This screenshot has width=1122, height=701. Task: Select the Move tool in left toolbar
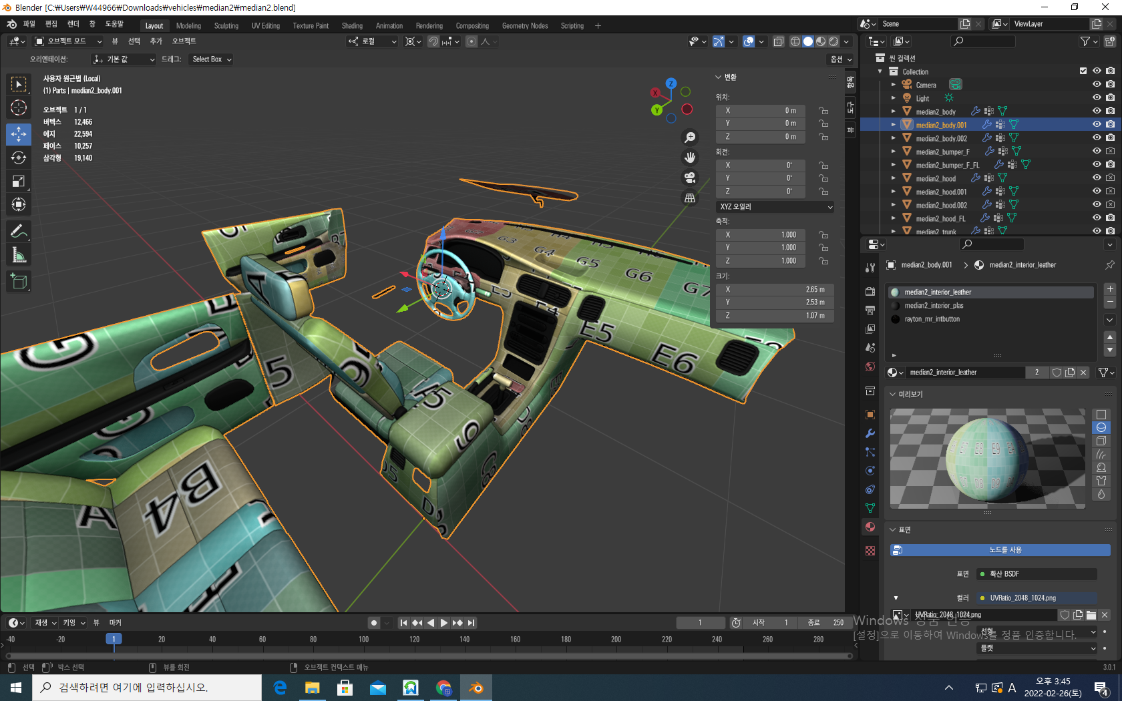click(19, 134)
